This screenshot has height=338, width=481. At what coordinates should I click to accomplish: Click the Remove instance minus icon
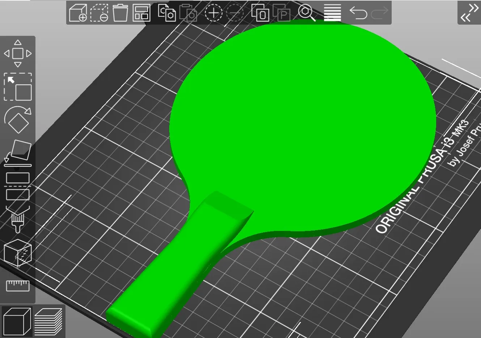[x=235, y=13]
